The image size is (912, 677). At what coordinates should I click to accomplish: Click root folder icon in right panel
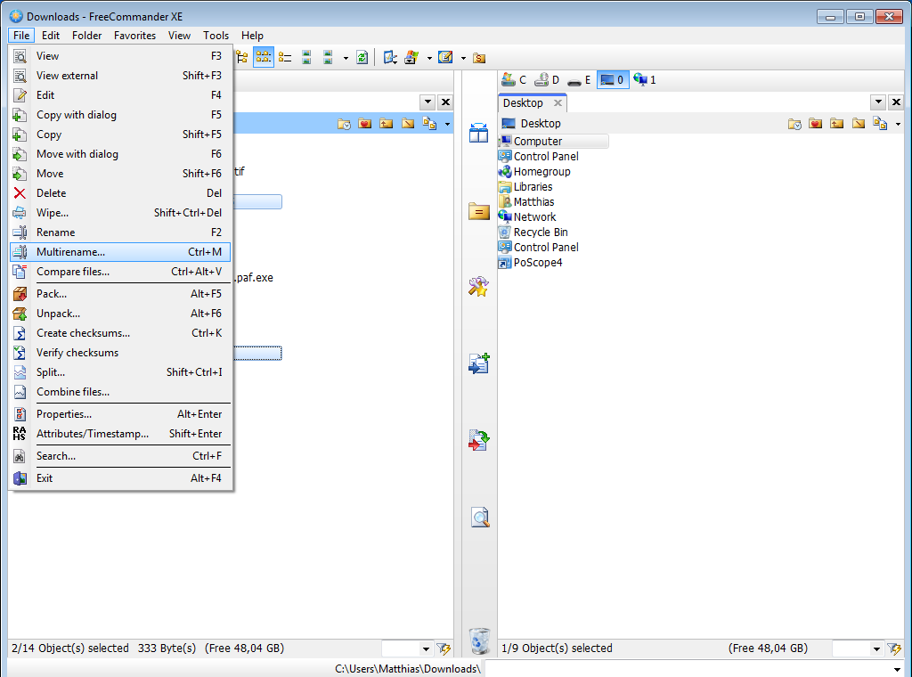point(859,123)
